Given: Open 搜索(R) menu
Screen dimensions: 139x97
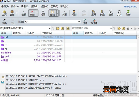Looking at the screenshot, I should (x=34, y=6).
